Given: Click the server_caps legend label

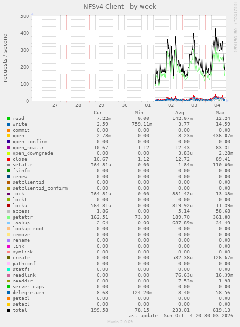Looking at the screenshot, I should [28, 287].
